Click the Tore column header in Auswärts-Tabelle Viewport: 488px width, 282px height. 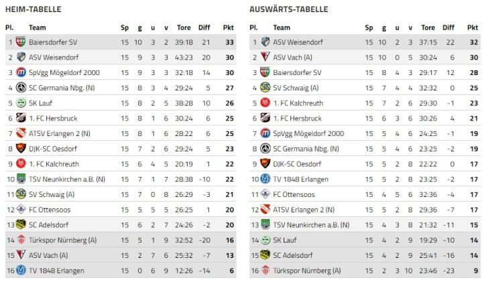click(x=428, y=27)
